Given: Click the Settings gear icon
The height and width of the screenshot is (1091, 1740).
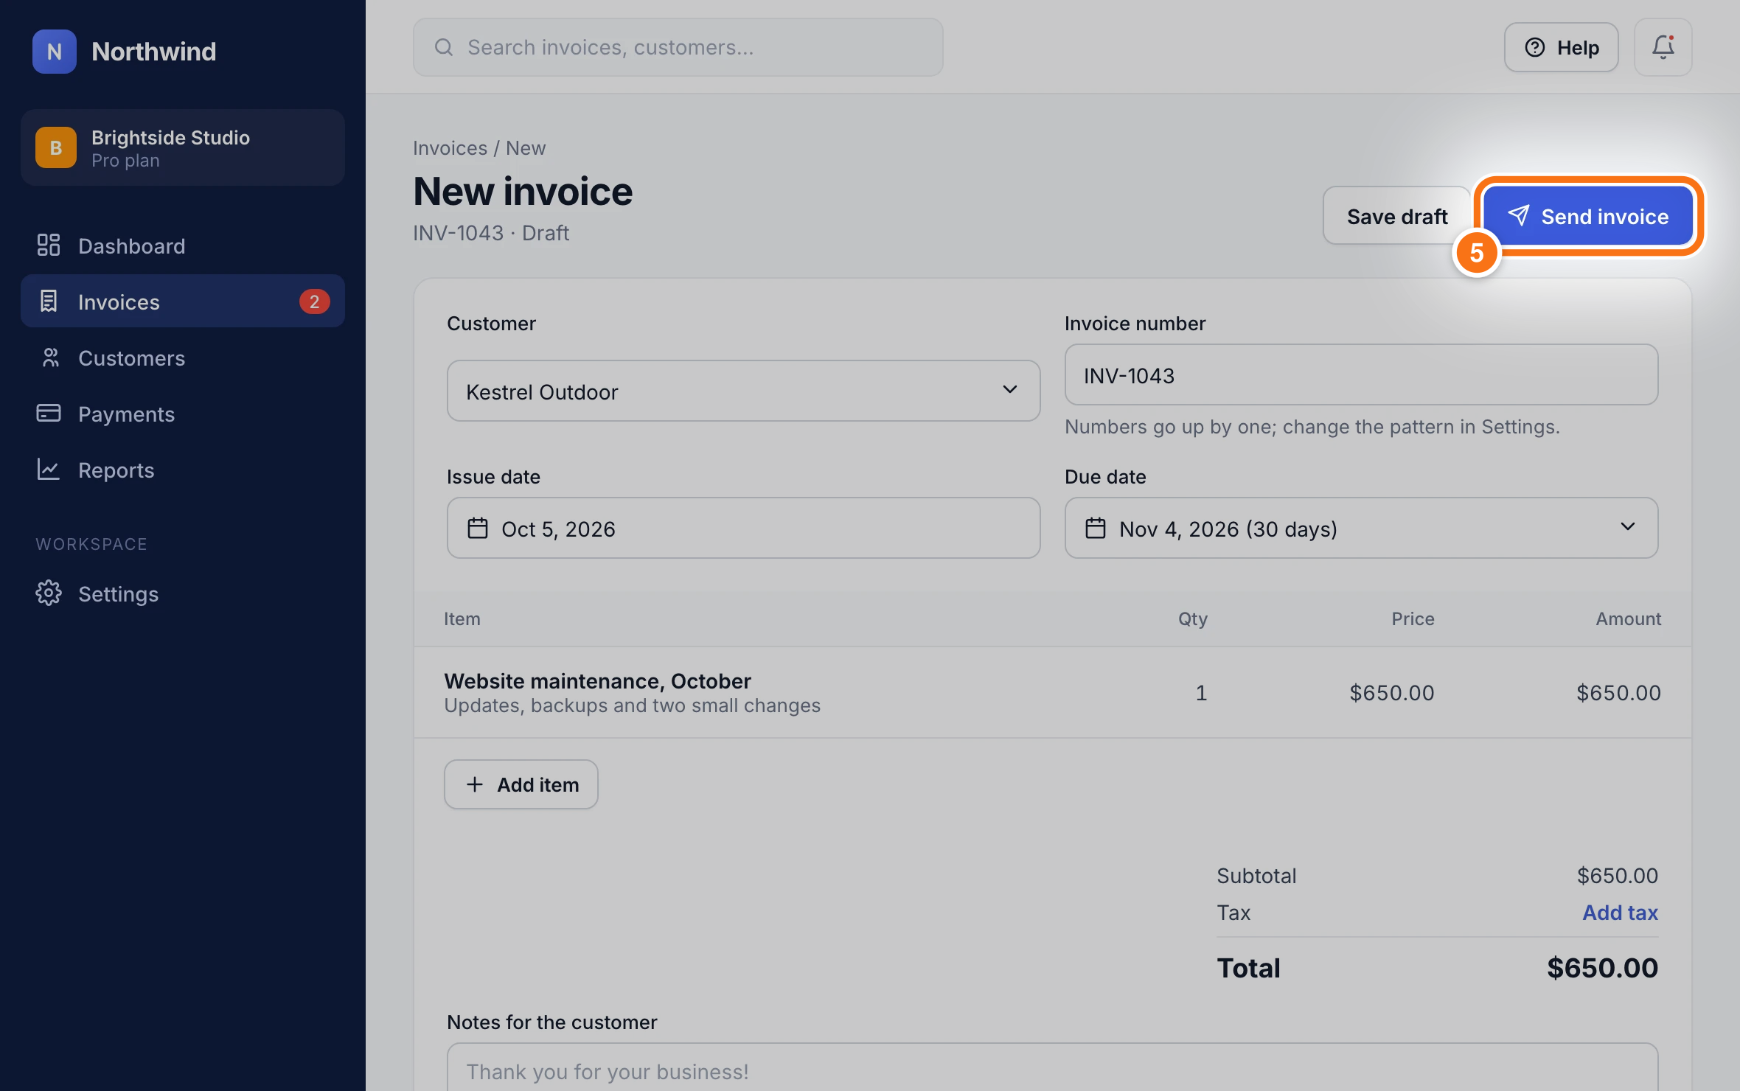Looking at the screenshot, I should pyautogui.click(x=49, y=593).
